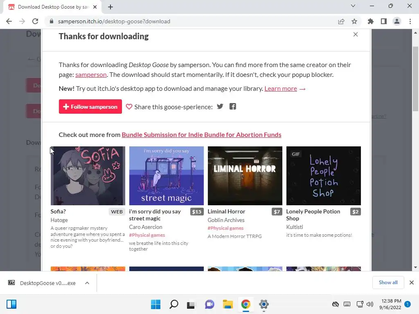Click the address bar URL
The image size is (419, 314).
[x=114, y=21]
